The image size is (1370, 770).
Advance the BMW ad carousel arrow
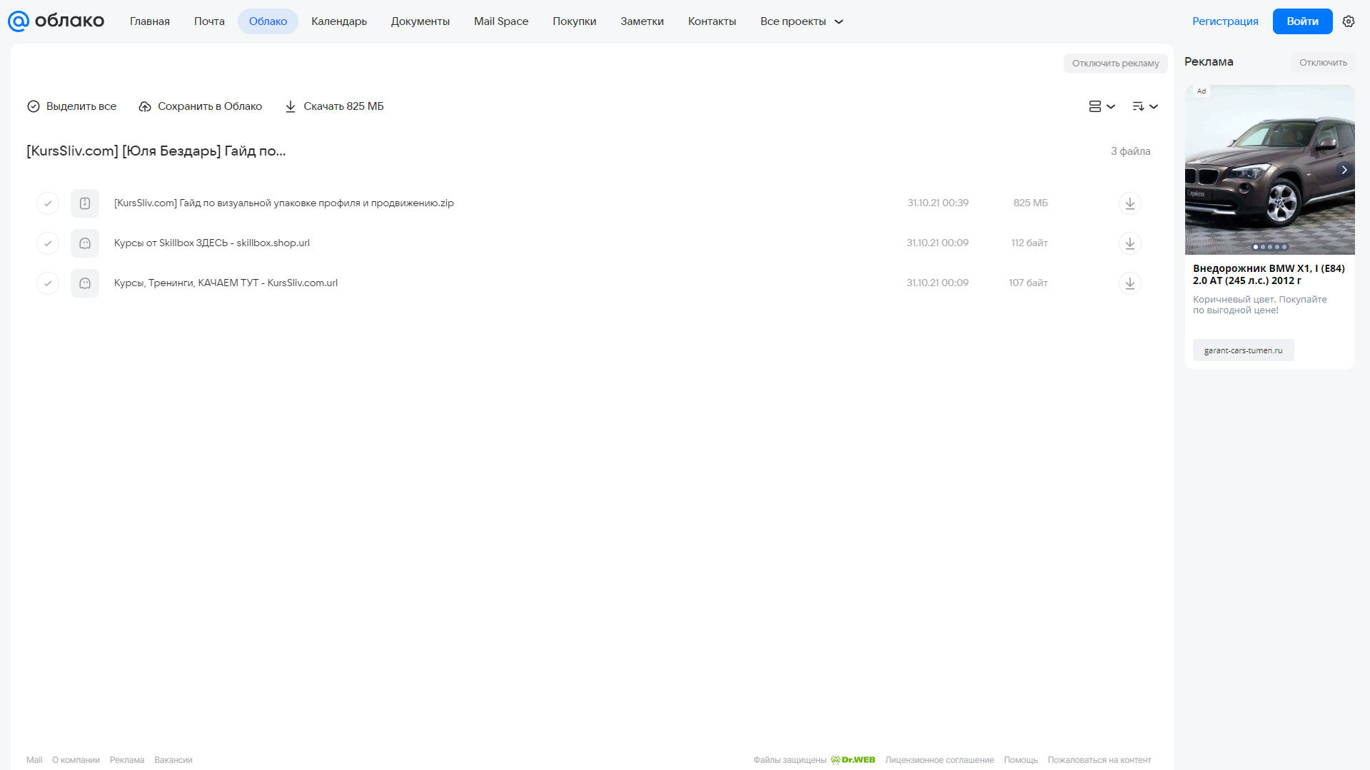[x=1344, y=170]
